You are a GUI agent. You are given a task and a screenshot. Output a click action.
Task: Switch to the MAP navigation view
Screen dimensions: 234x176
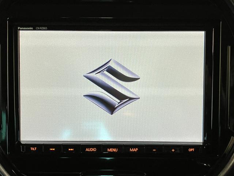134,150
